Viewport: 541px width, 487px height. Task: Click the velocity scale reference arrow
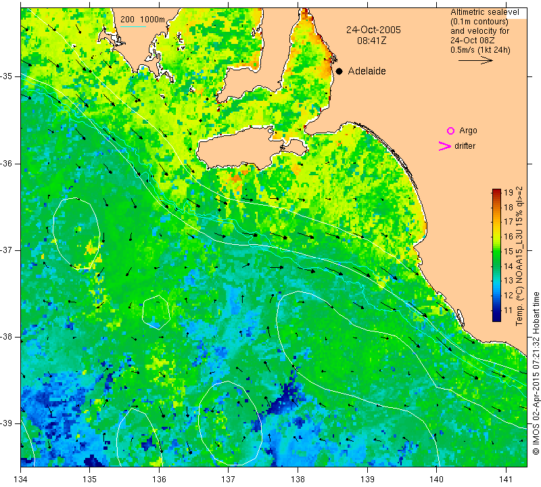click(x=475, y=60)
